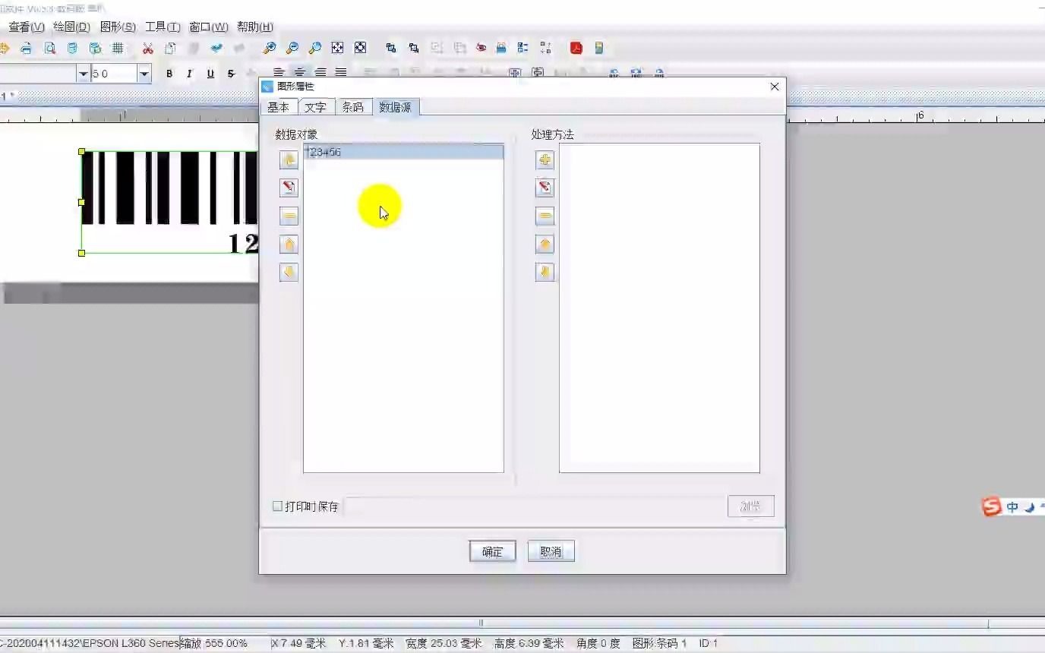Click the red PDF export icon
1045x653 pixels.
576,48
